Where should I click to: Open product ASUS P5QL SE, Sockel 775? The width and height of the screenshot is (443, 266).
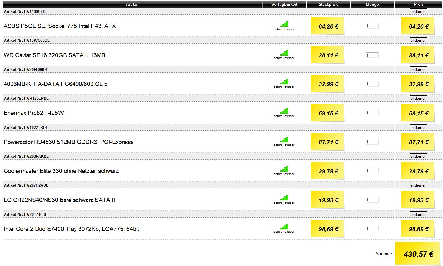pos(60,26)
